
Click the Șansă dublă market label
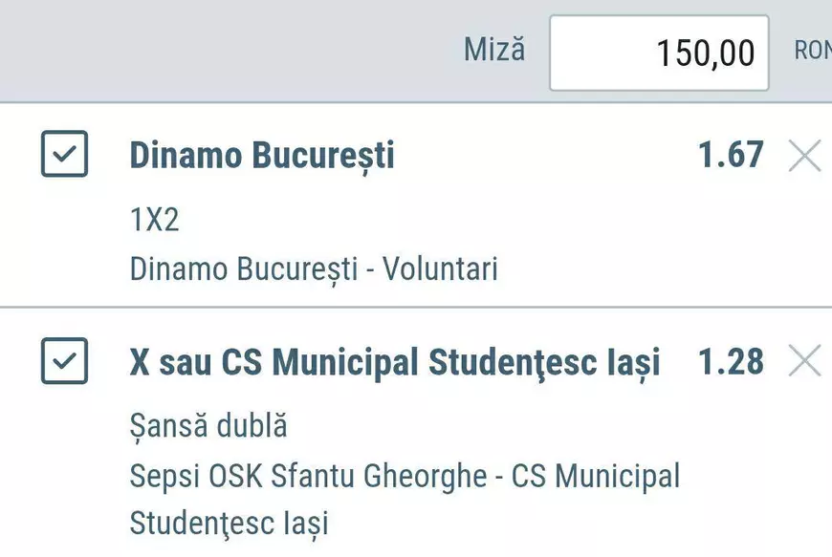(x=208, y=426)
